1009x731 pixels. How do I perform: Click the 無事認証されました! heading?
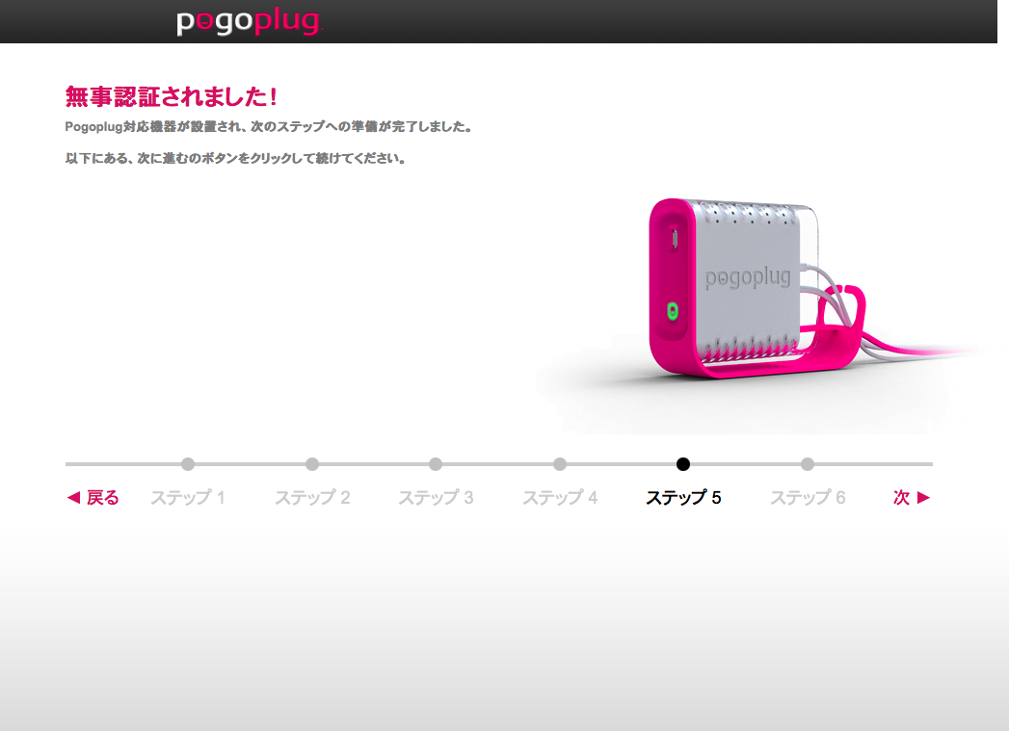coord(172,96)
